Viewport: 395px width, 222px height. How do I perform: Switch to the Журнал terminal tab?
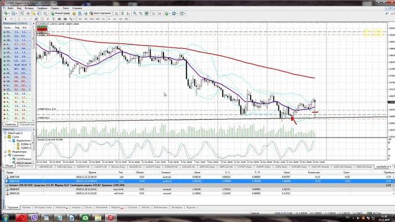pos(191,207)
